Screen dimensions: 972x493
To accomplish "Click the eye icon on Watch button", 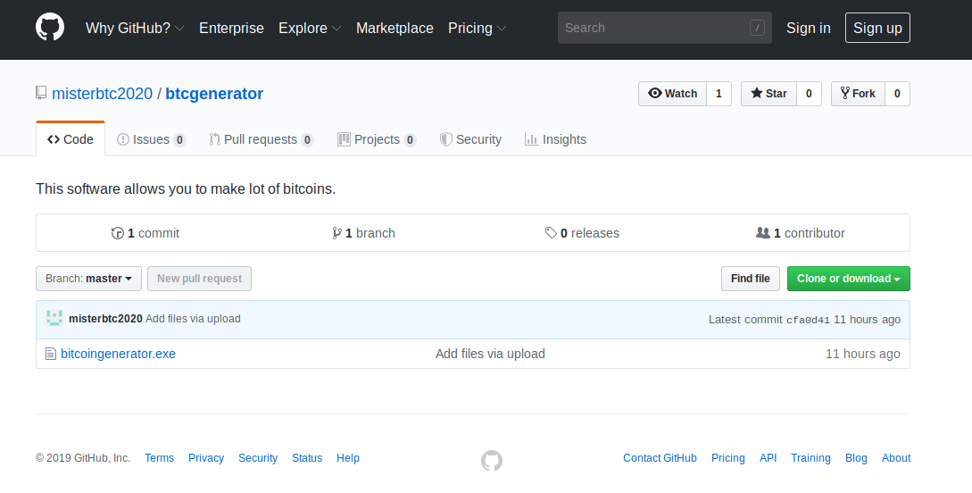I will point(654,93).
